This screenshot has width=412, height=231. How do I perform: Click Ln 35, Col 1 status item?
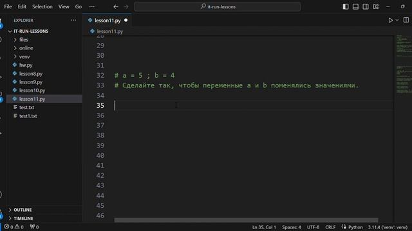pos(264,227)
